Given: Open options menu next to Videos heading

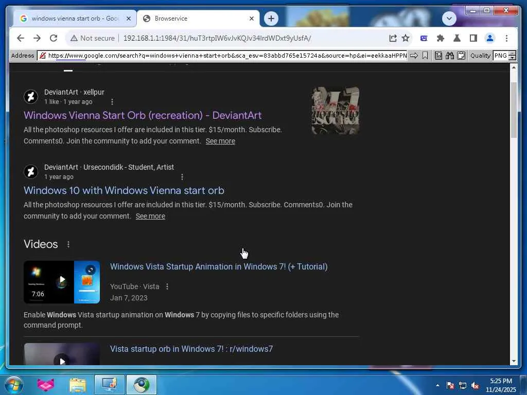Looking at the screenshot, I should 68,244.
